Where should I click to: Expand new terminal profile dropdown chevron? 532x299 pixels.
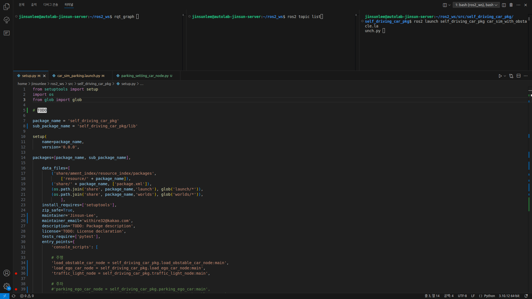(x=449, y=5)
